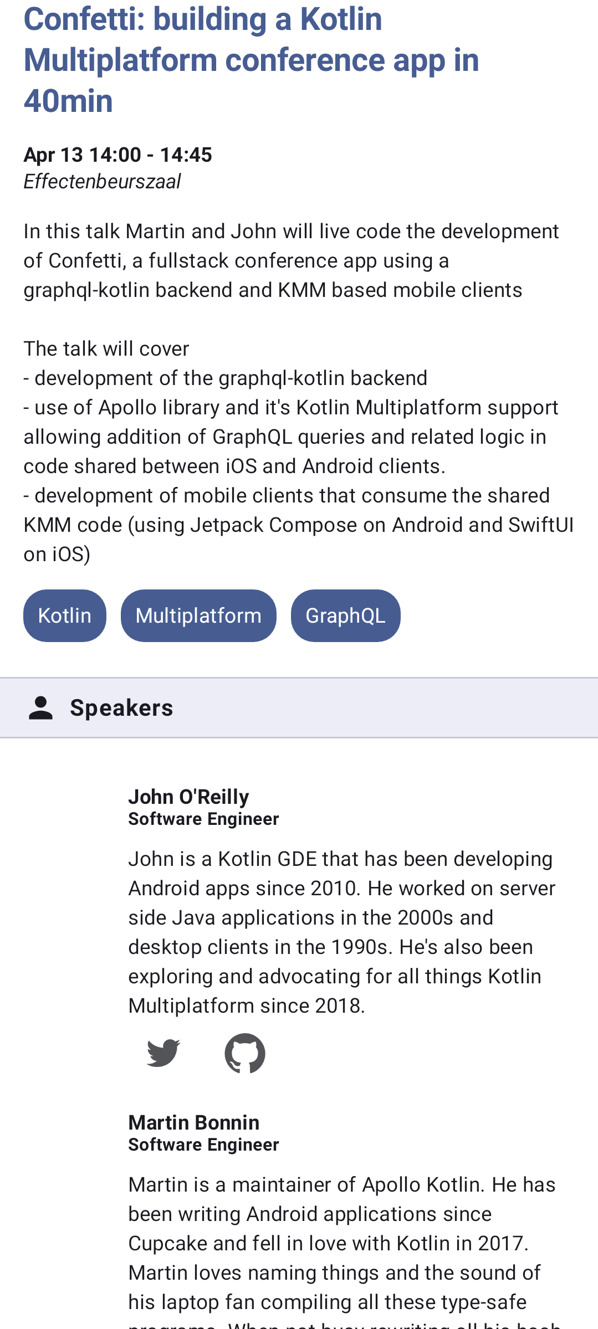
Task: Click the session time Apr 13 14:00 - 14:45
Action: click(117, 155)
